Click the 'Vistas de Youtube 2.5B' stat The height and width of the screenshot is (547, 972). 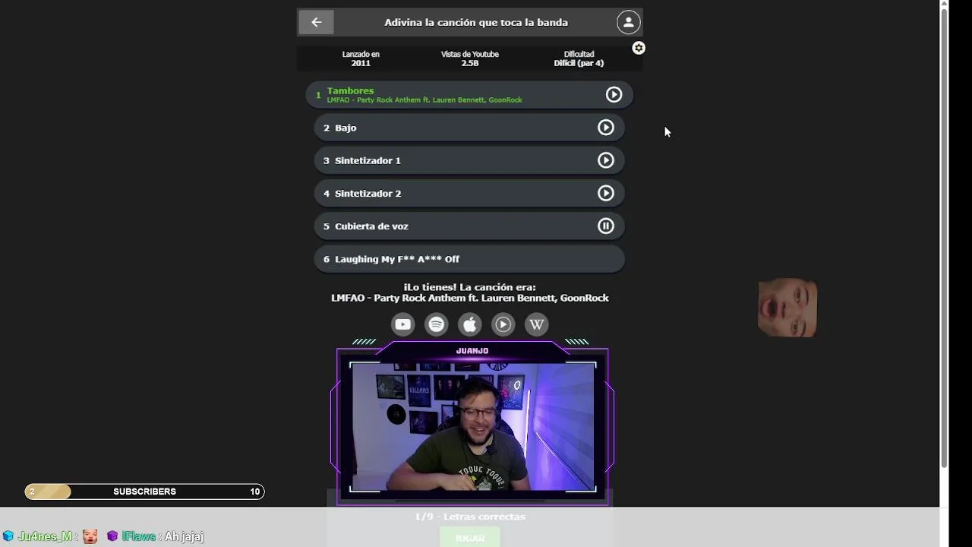pyautogui.click(x=470, y=58)
